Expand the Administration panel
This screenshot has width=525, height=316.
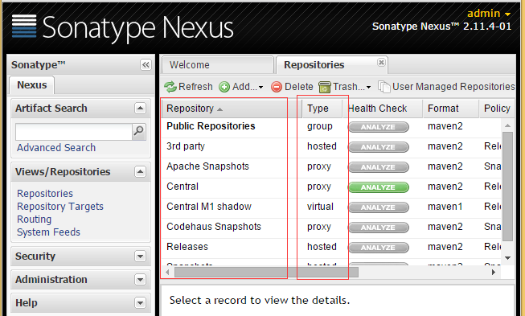(x=140, y=280)
